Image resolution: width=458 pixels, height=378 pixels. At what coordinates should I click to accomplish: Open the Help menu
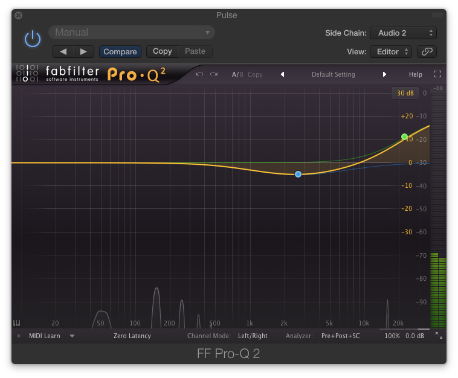[x=415, y=74]
